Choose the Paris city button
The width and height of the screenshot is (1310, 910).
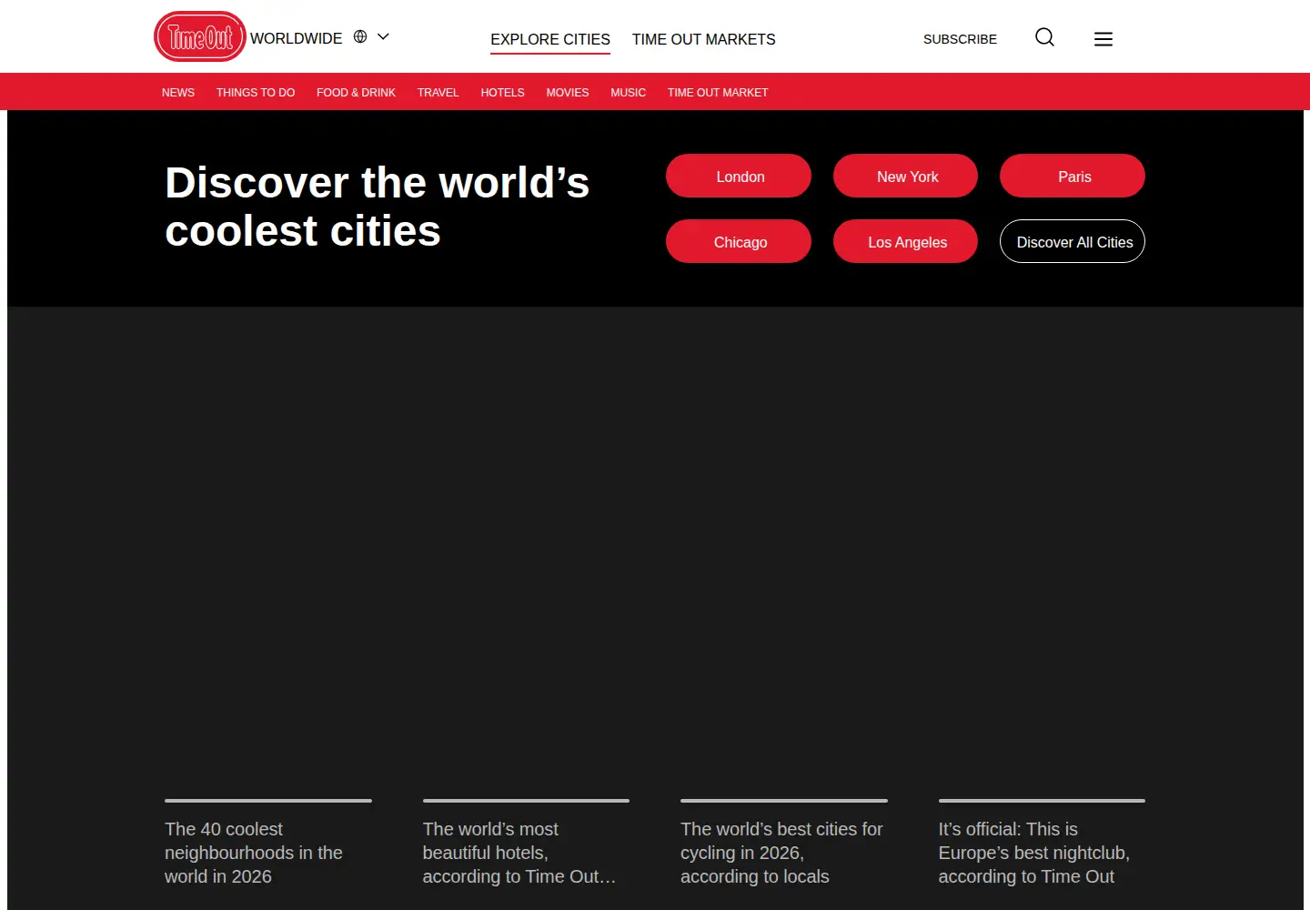click(x=1073, y=176)
